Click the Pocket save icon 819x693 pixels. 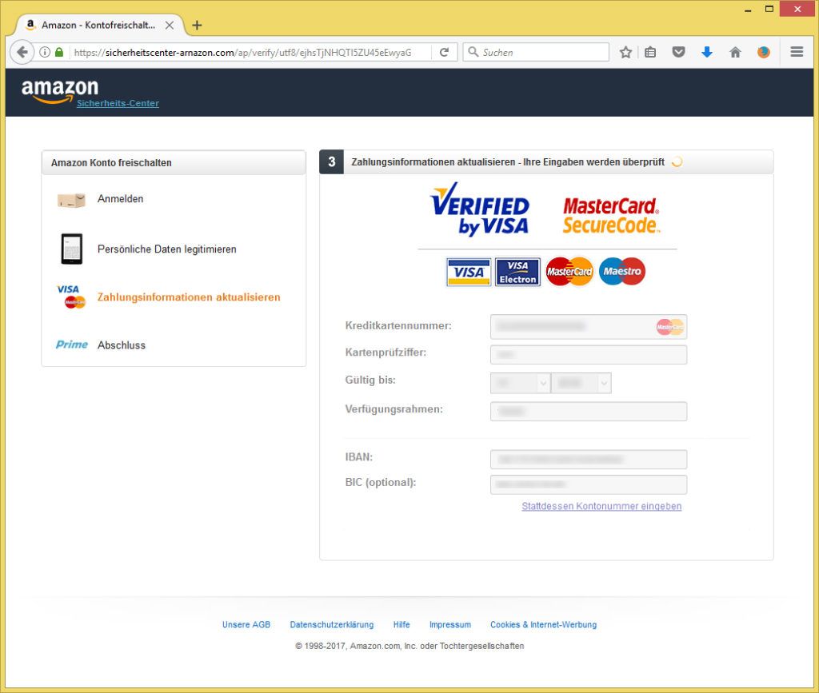pos(678,52)
